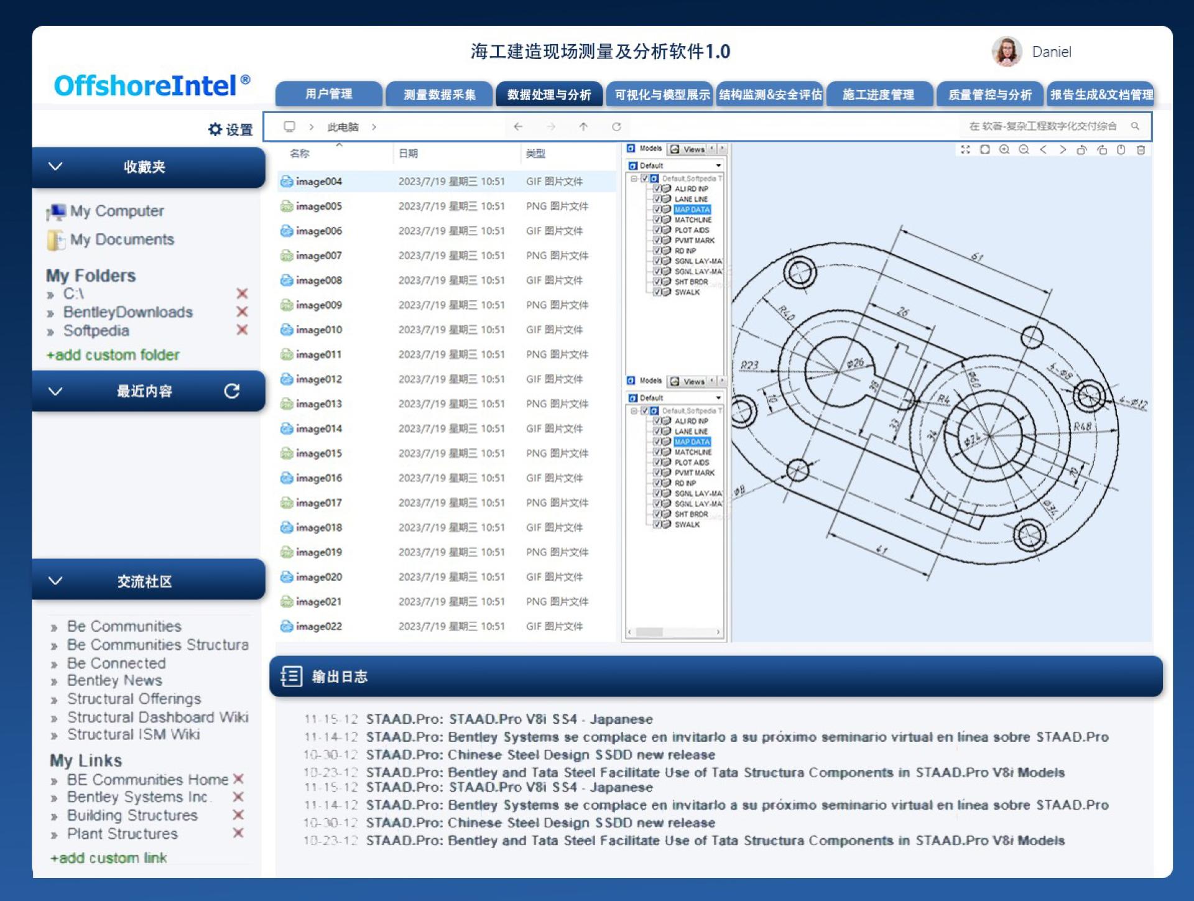Uncheck ALI RD INP in upper model tree
1194x901 pixels.
657,189
